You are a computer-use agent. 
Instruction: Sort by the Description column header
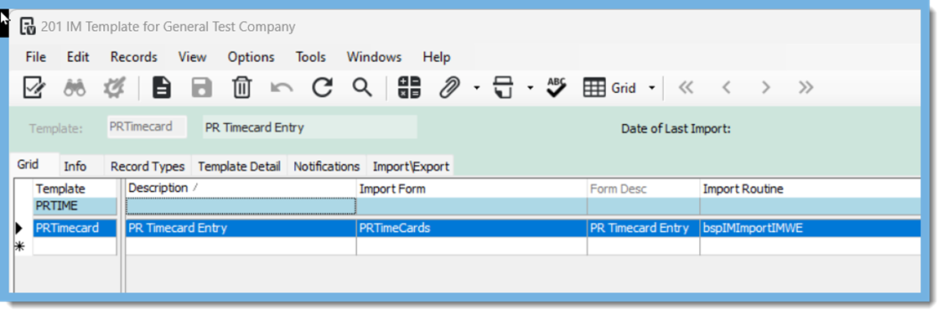tap(241, 188)
